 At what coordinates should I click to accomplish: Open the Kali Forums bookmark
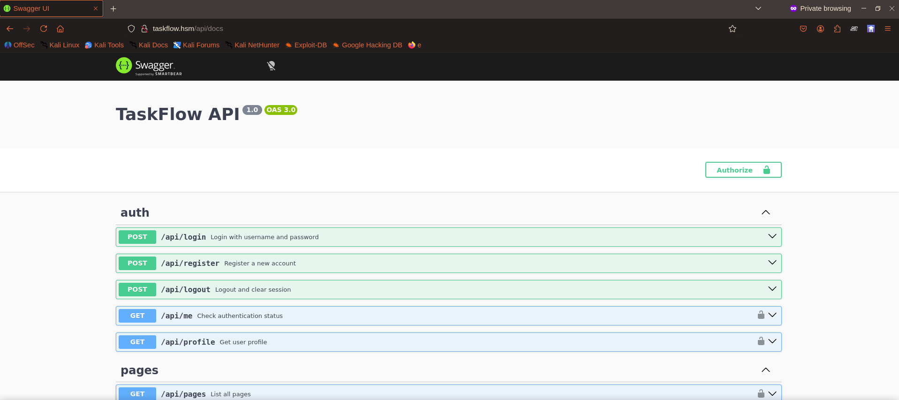pyautogui.click(x=196, y=45)
